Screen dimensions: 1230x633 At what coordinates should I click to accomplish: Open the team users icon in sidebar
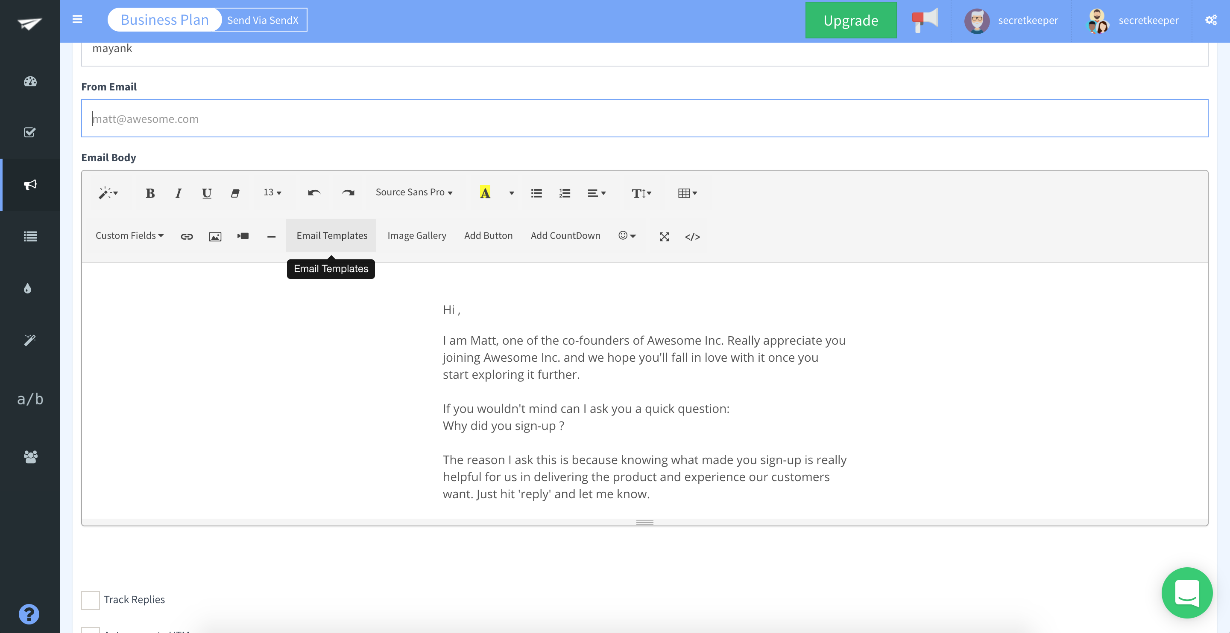pos(31,456)
